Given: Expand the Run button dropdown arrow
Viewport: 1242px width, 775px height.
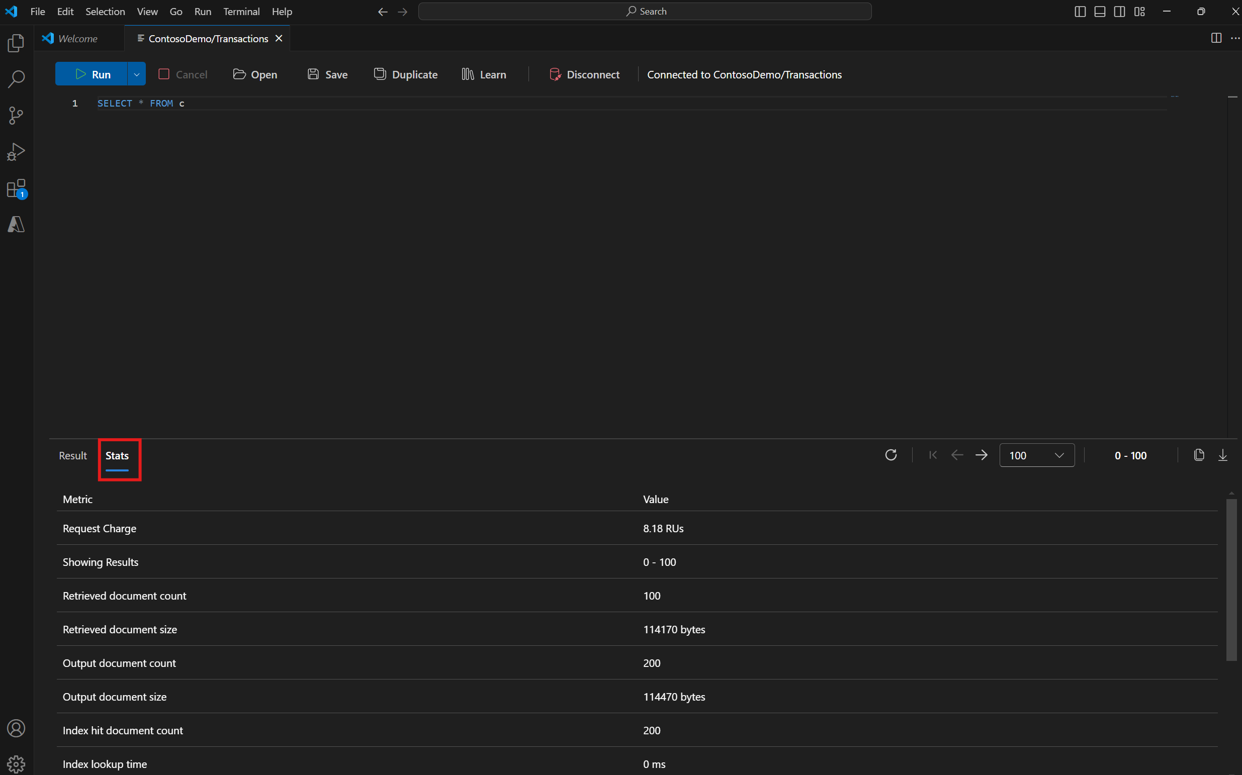Looking at the screenshot, I should [x=136, y=74].
